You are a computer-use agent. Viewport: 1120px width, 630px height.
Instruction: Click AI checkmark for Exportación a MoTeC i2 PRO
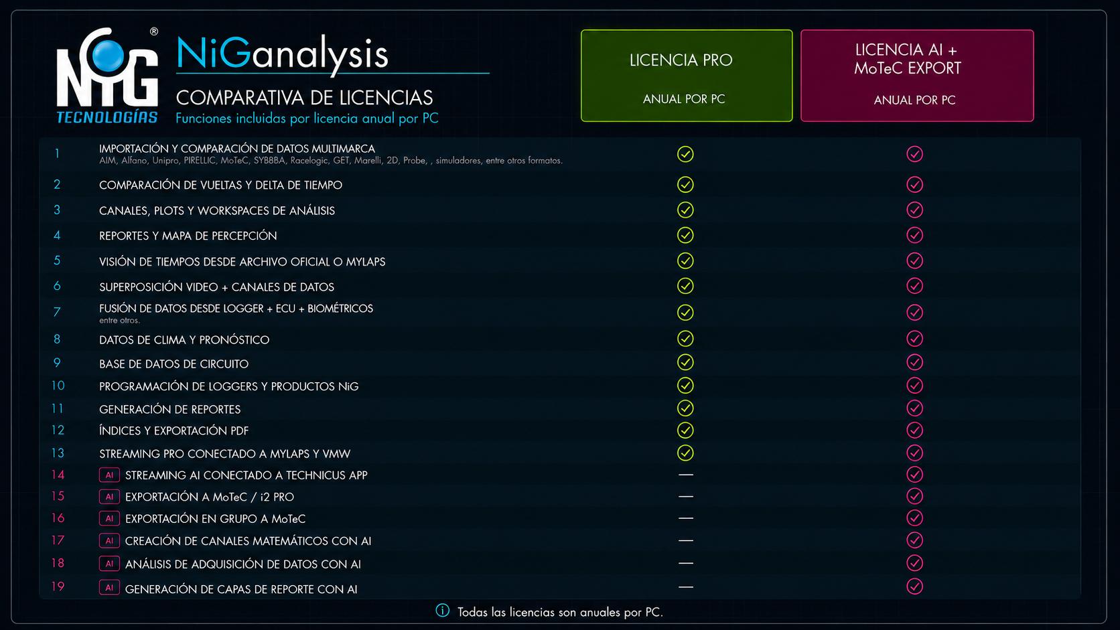(x=914, y=496)
